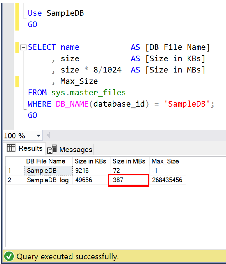Select the SampleDB_log cell
226x264 pixels.
[48, 180]
